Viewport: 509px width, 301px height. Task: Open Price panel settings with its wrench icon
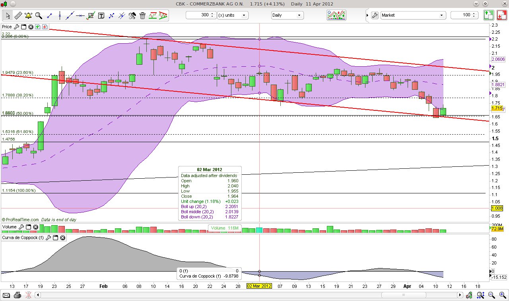[16, 27]
